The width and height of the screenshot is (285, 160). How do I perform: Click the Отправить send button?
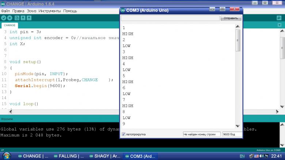(x=231, y=18)
